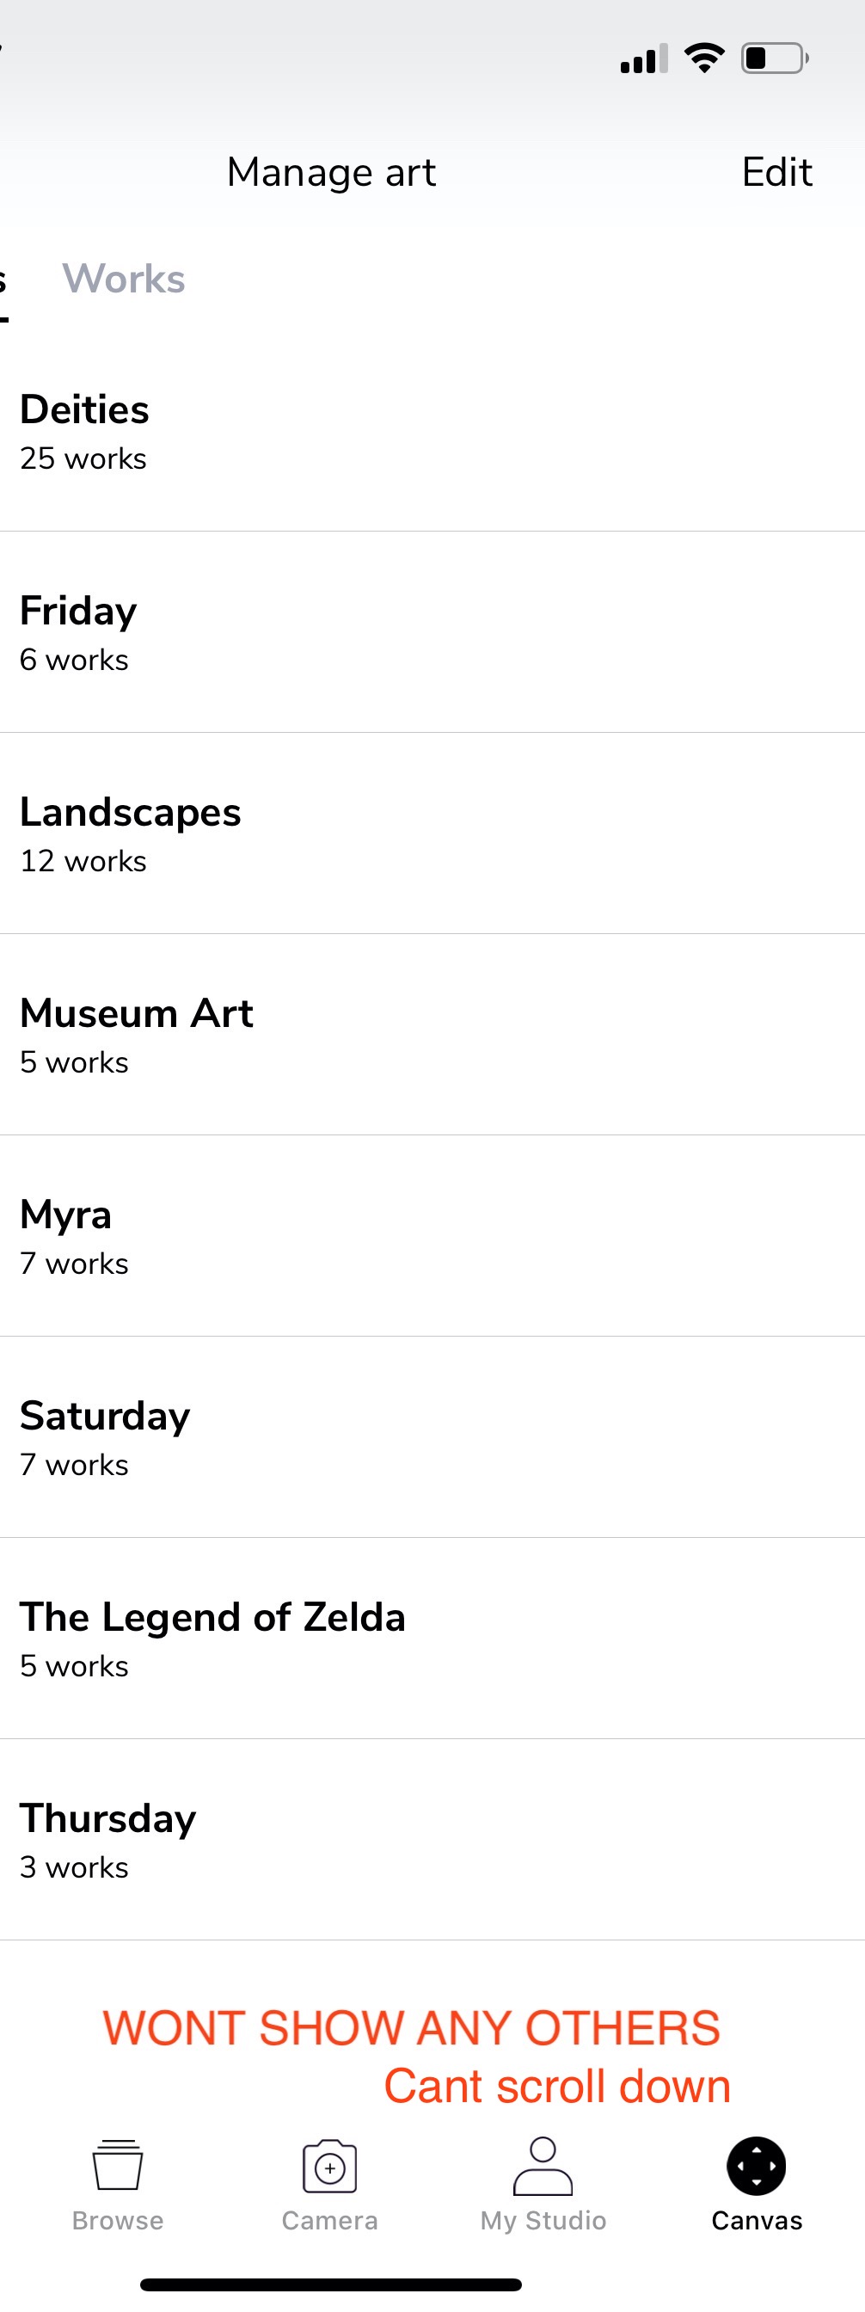Switch to the partially hidden left tab

[x=3, y=281]
